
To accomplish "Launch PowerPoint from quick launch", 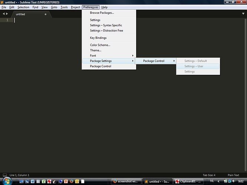I will coord(66,181).
